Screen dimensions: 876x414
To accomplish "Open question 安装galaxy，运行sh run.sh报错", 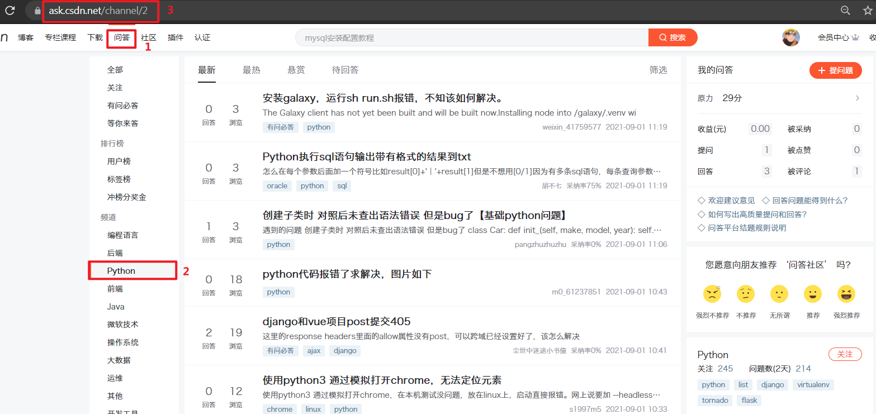I will 384,98.
